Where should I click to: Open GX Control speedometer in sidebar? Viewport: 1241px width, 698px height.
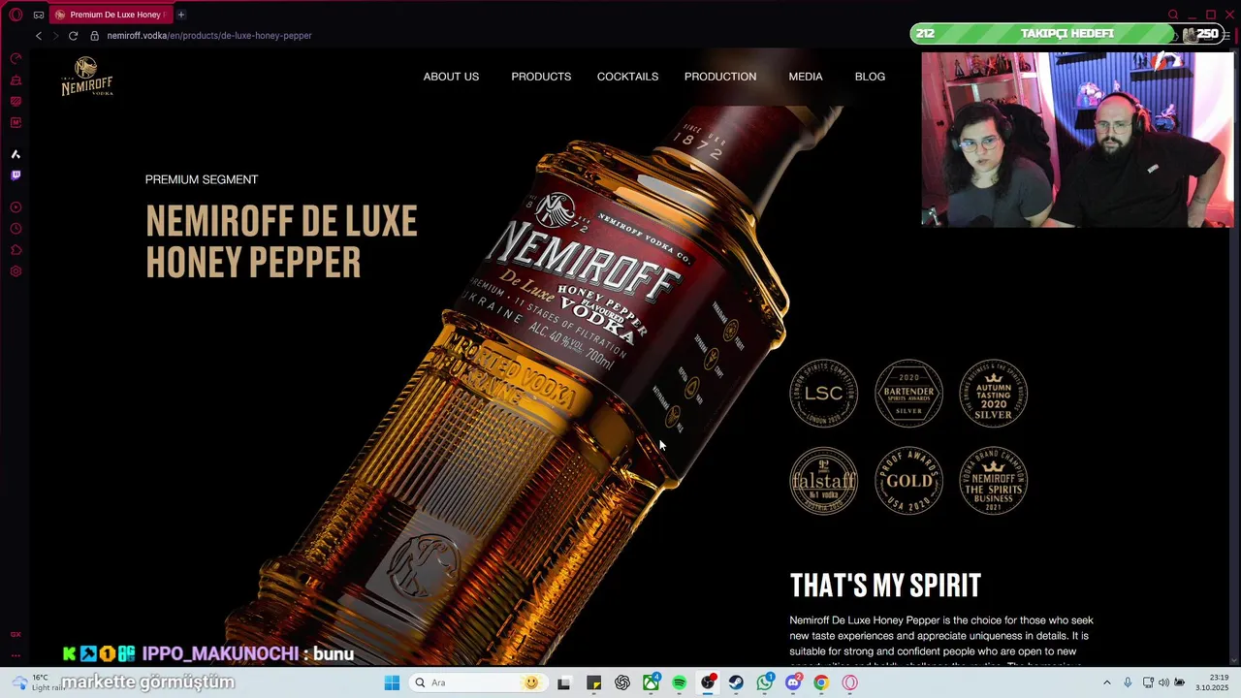[x=16, y=59]
